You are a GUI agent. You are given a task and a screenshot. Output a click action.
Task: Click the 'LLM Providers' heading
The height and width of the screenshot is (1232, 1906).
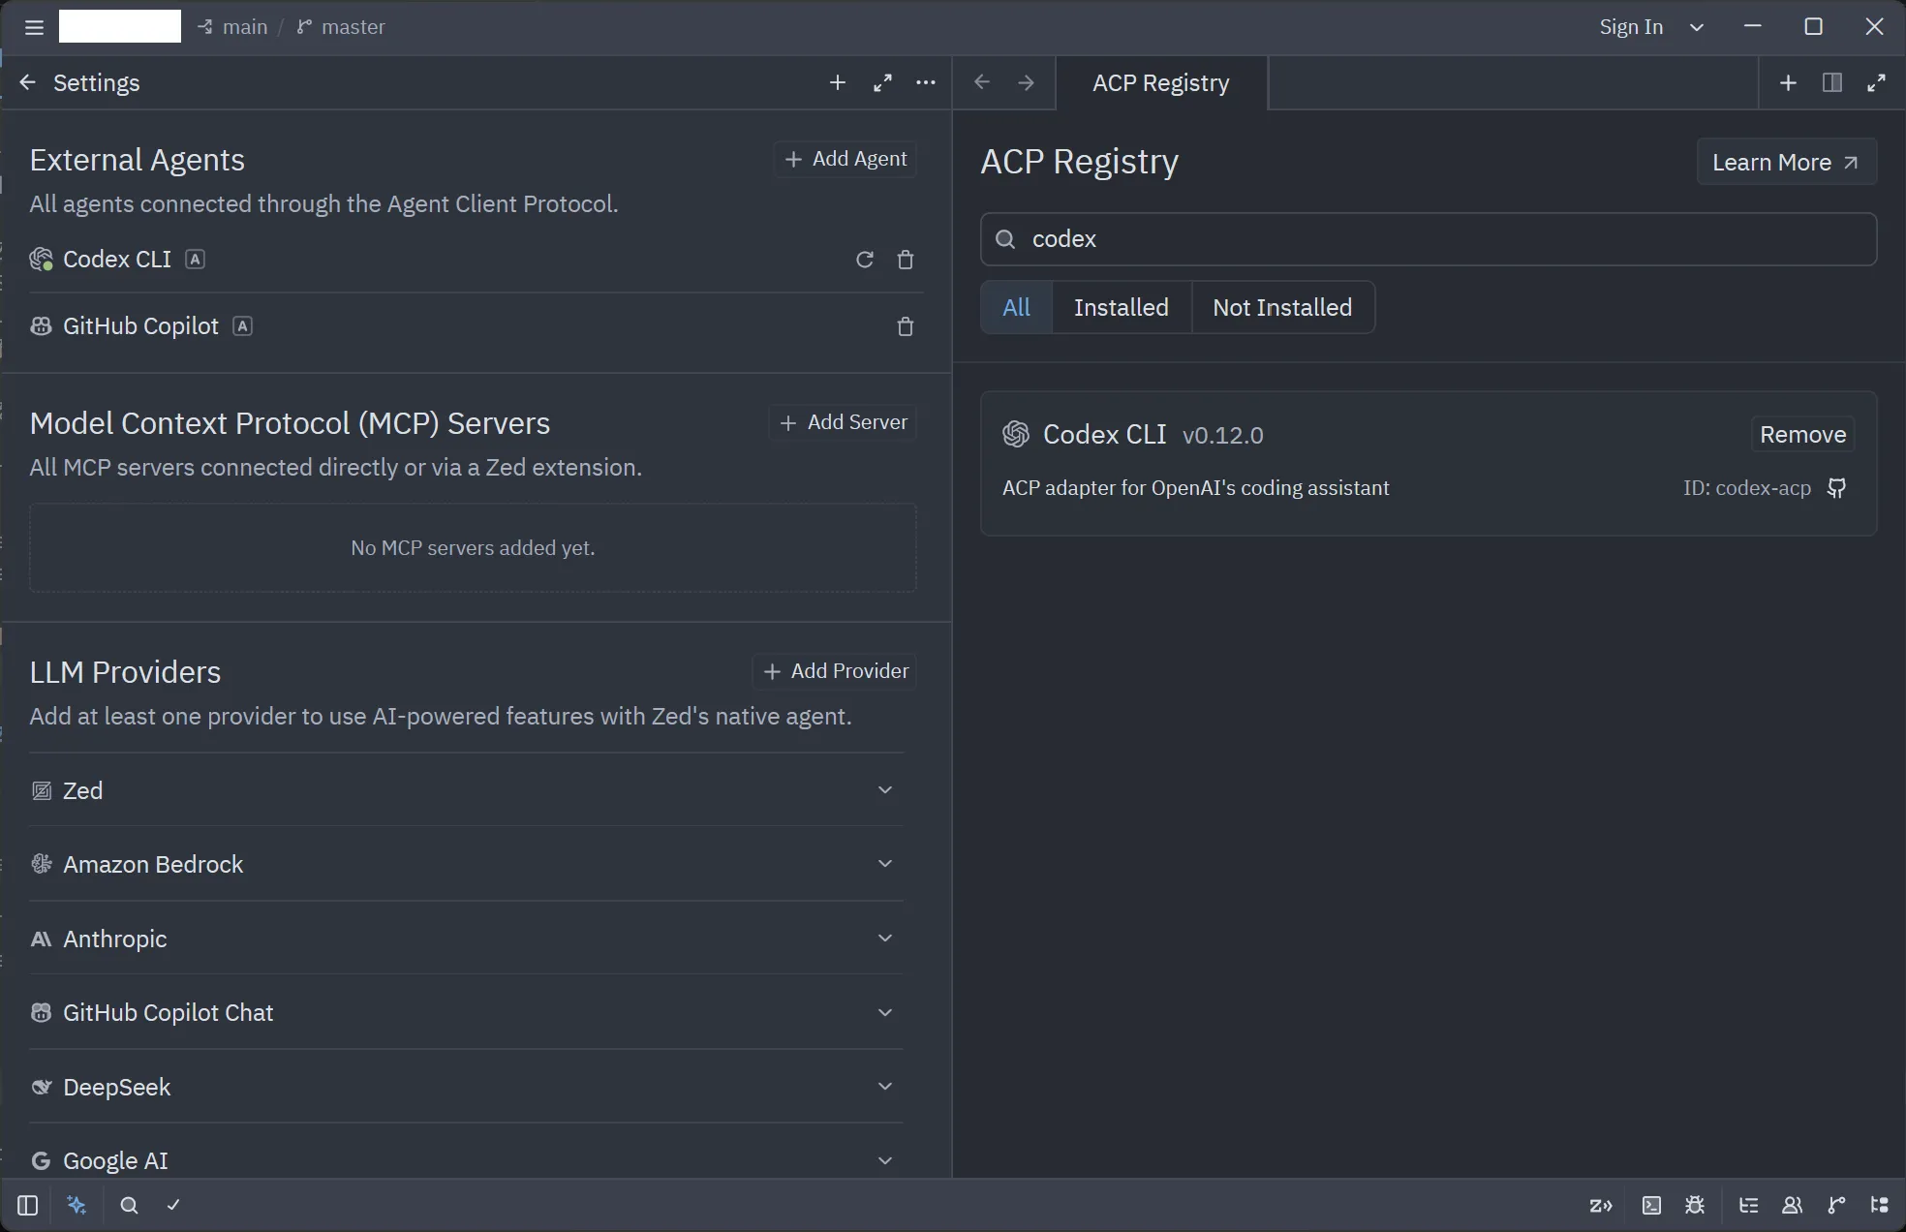click(x=125, y=672)
